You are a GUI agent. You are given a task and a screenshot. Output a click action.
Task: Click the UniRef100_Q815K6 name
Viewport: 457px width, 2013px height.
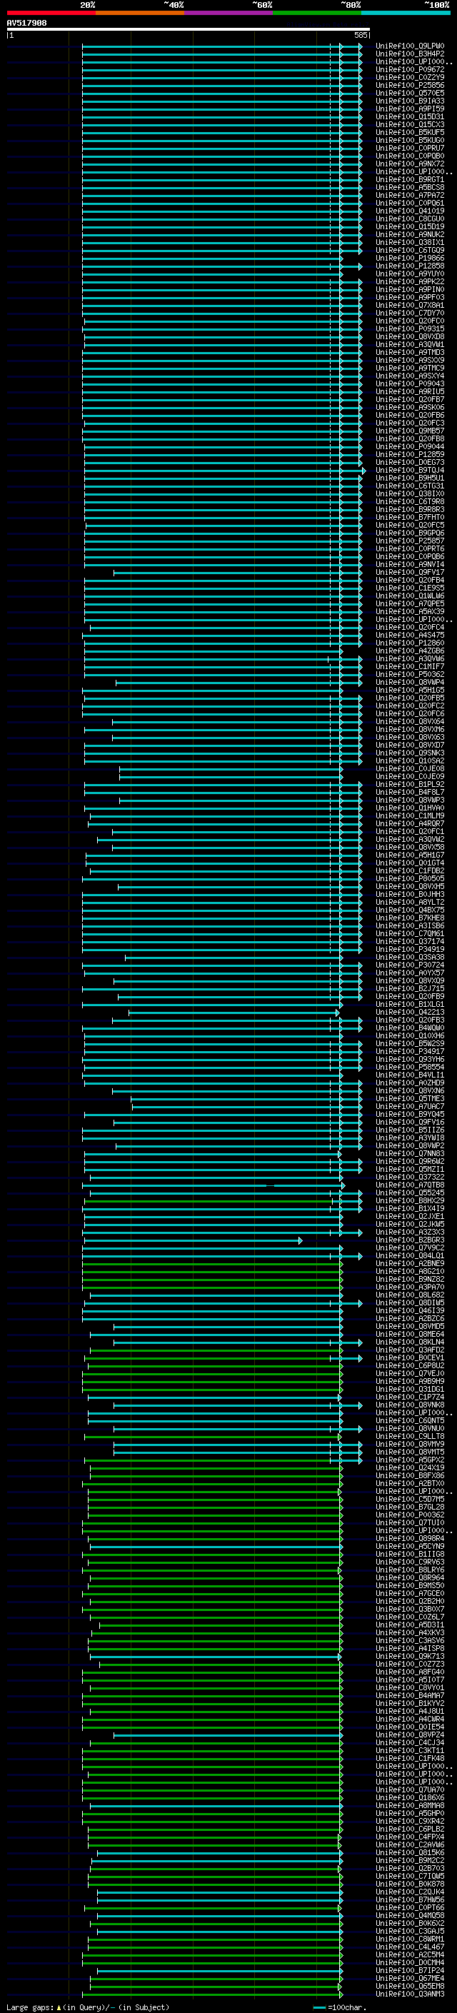[x=410, y=1853]
